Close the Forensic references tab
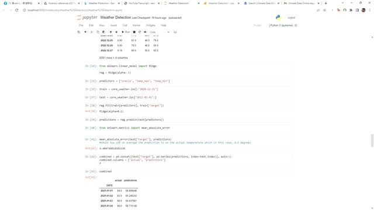Viewport: 374px width, 210px height. coord(79,3)
